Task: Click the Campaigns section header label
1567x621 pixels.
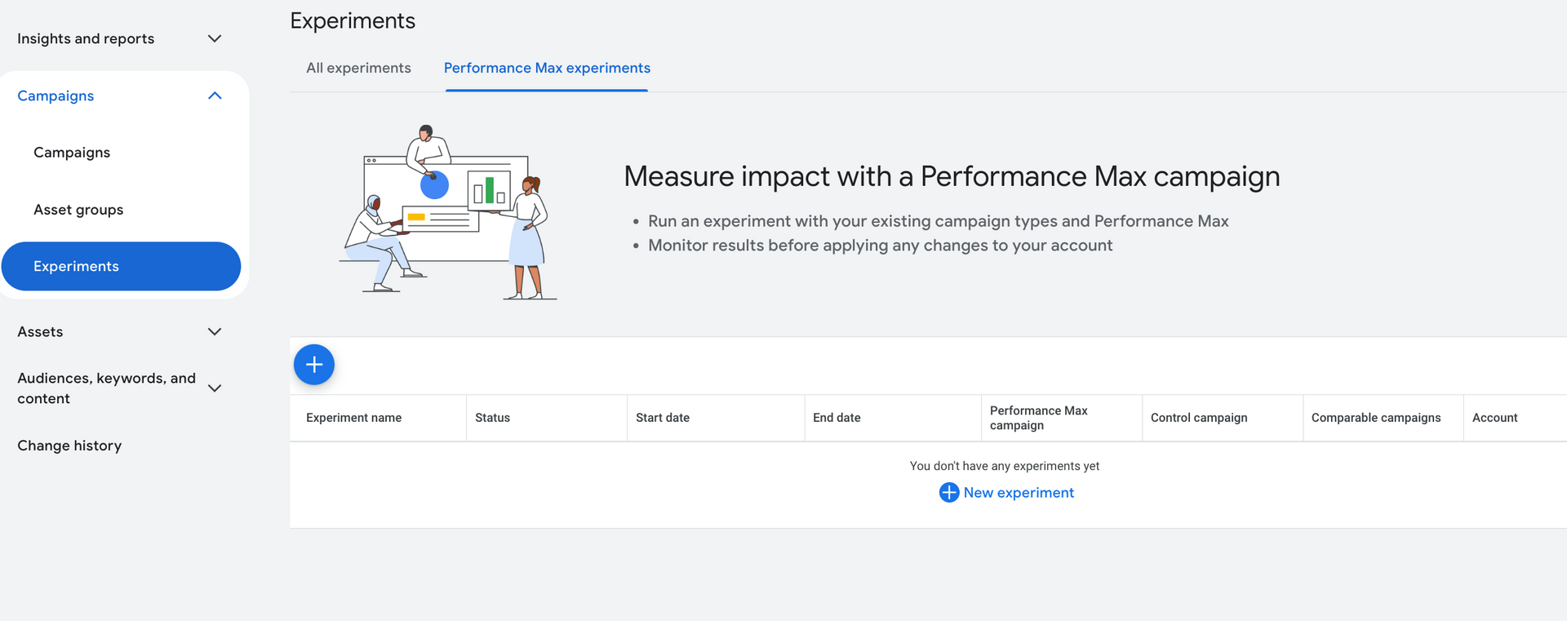Action: pos(55,95)
